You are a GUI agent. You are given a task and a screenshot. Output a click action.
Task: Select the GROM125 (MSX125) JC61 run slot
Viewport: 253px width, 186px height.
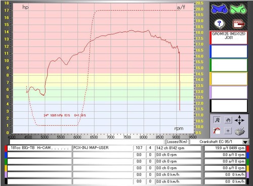click(229, 38)
